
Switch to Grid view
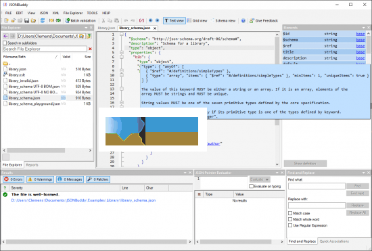tap(197, 21)
